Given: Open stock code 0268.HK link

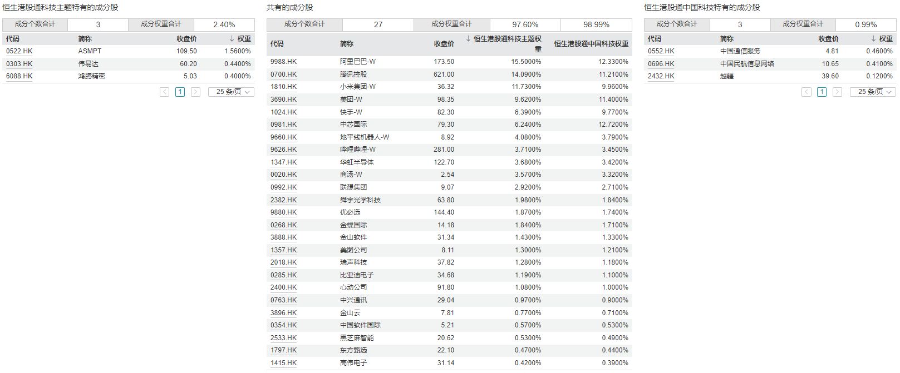Looking at the screenshot, I should pos(284,225).
